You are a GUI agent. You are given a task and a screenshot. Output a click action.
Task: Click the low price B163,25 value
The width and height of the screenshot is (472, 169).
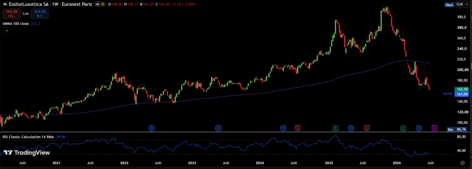tap(147, 4)
